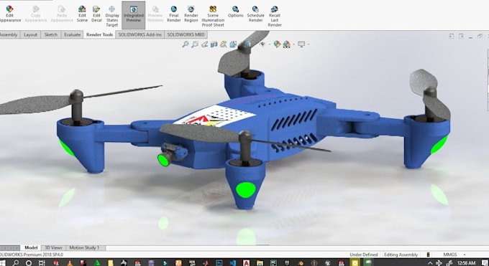Start the Final Render
Screen dimensions: 489x266
point(174,14)
